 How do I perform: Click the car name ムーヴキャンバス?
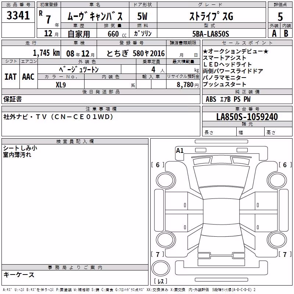95,16
